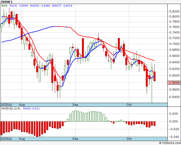Click the Aug label on price chart axis
The height and width of the screenshot is (145, 181).
tap(22, 105)
